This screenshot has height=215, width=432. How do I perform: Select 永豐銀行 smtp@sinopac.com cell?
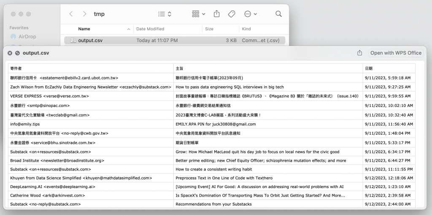(91, 106)
